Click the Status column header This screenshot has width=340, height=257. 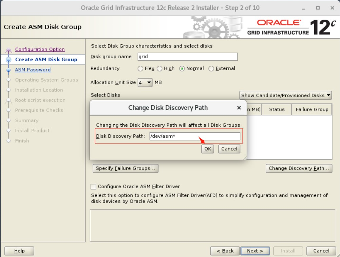[x=277, y=109]
